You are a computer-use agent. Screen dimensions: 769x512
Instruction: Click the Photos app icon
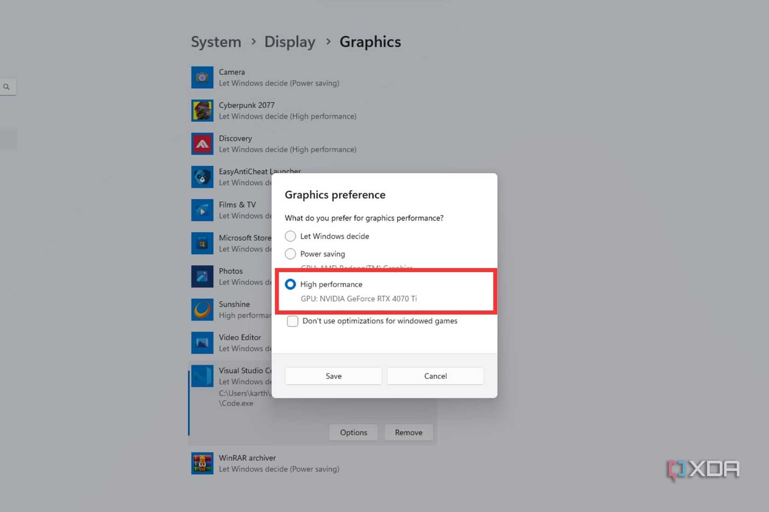coord(202,276)
